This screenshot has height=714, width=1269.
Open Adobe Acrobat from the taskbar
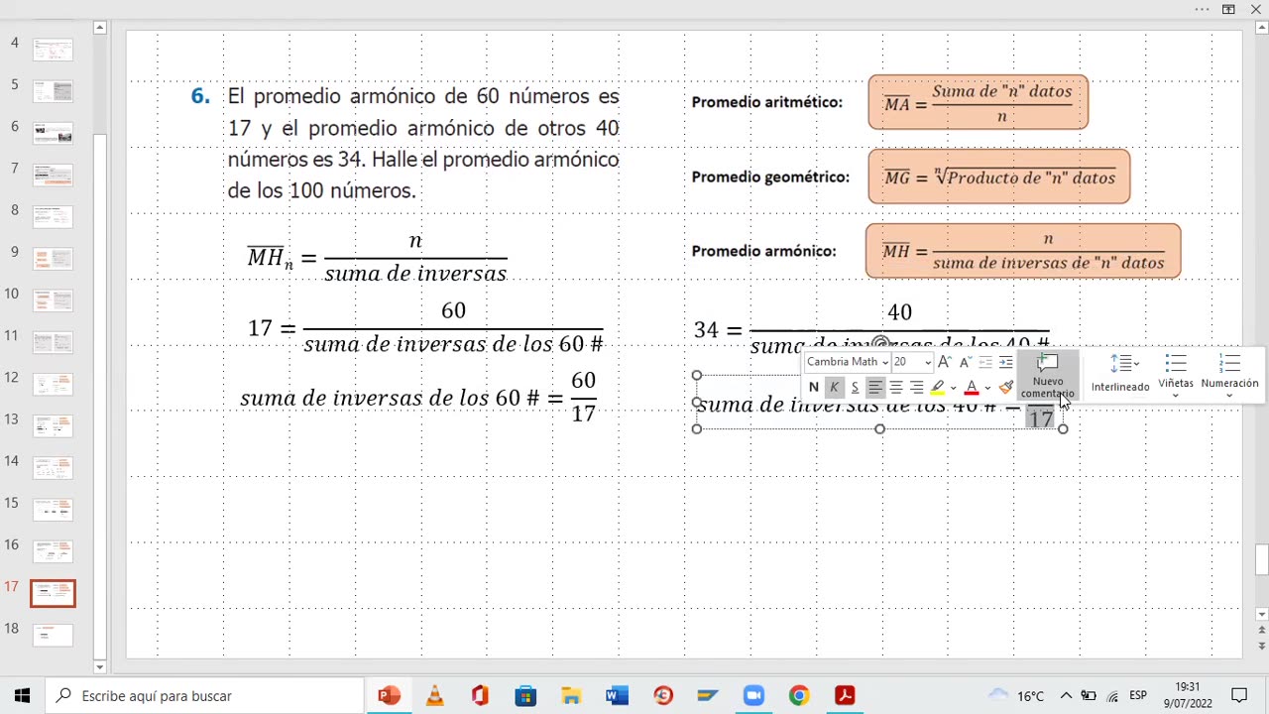[845, 695]
